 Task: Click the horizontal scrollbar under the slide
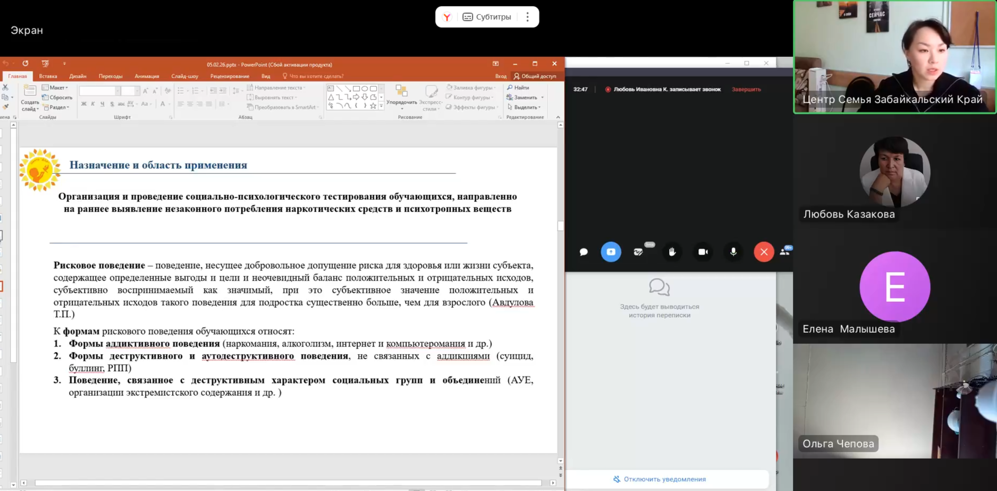pos(288,483)
